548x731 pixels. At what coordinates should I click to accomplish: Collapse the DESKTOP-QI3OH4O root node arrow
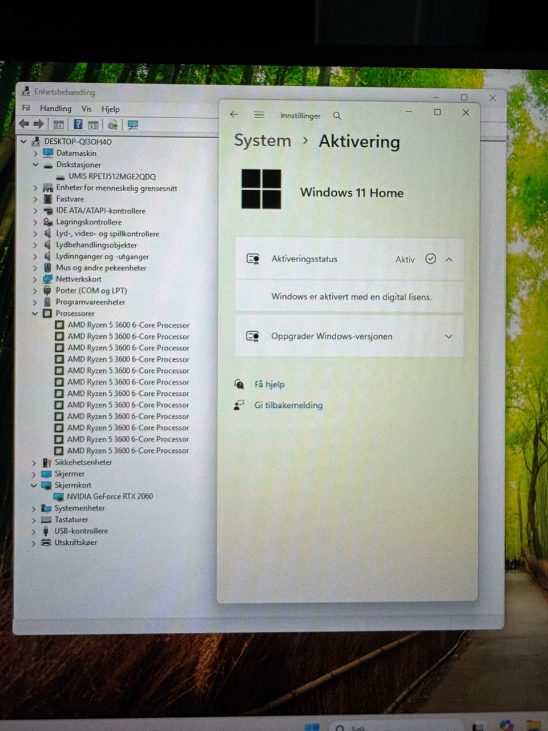[23, 141]
